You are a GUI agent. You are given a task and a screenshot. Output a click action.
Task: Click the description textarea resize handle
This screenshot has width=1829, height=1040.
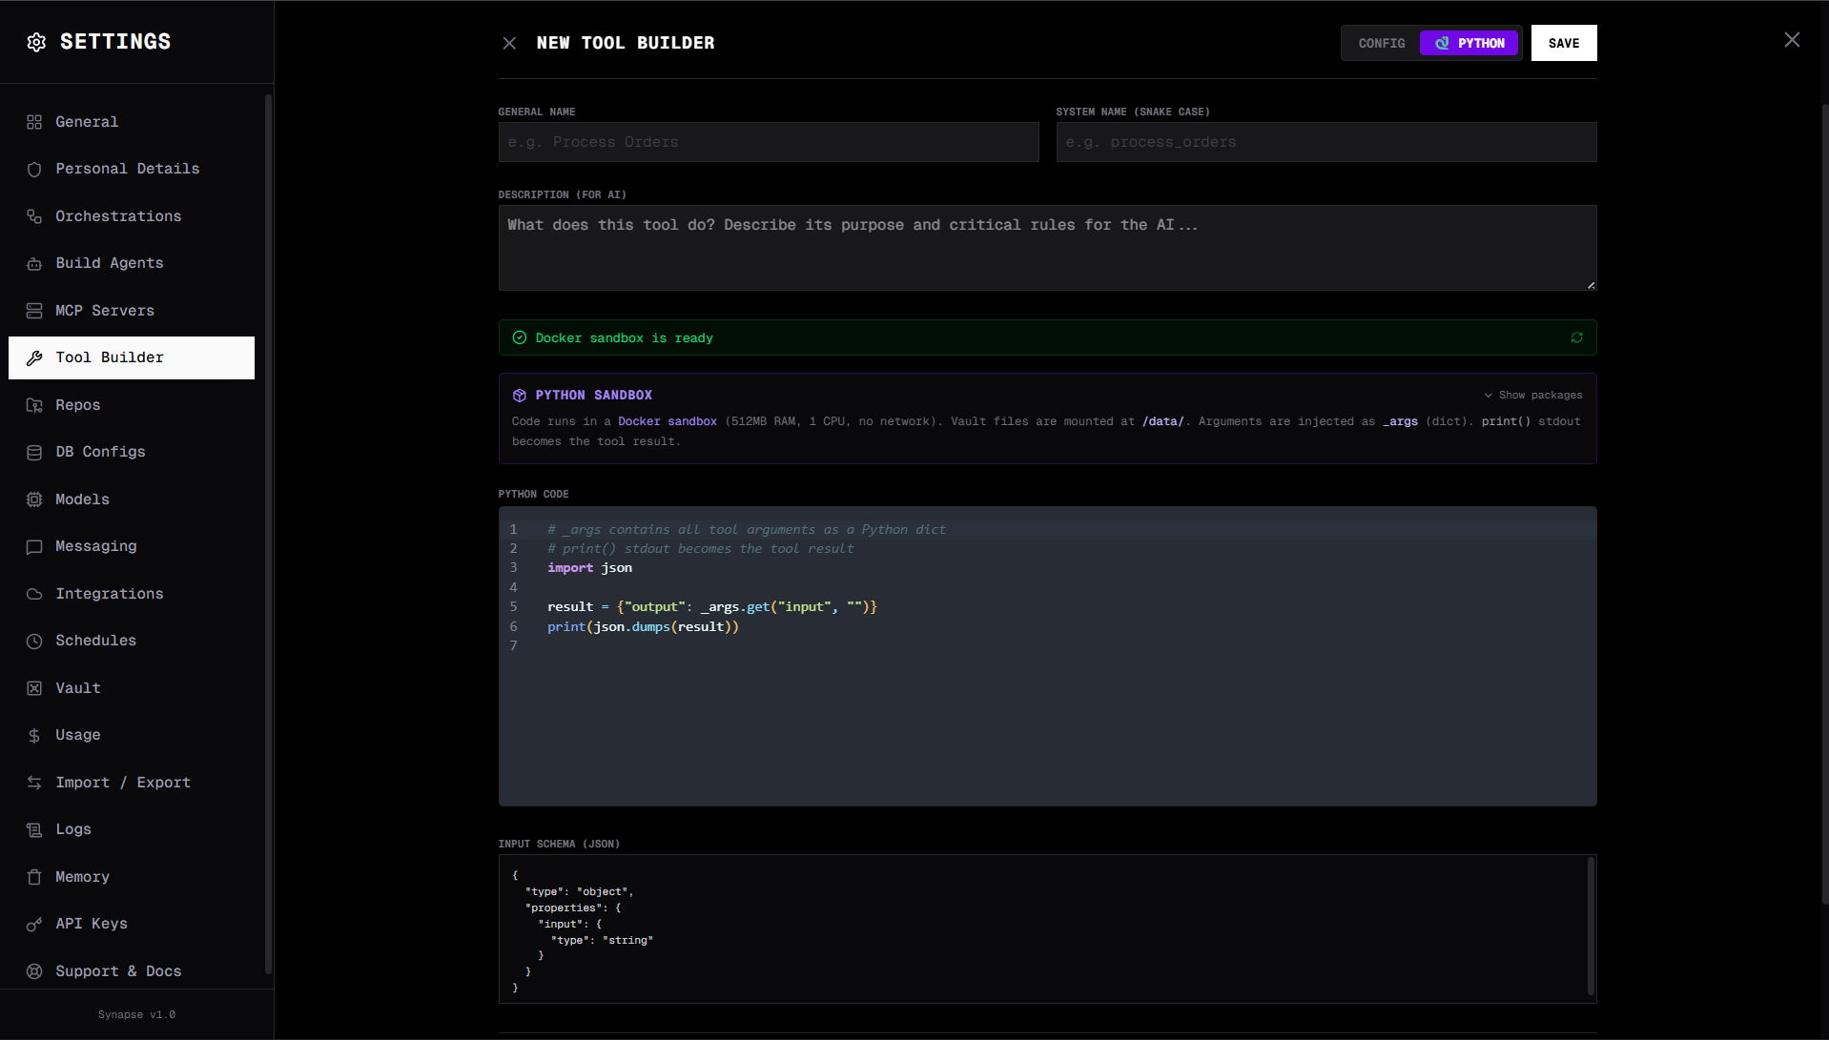coord(1591,285)
